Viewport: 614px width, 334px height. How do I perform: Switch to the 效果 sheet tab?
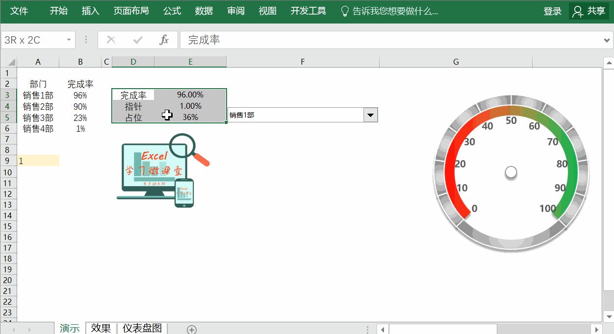click(101, 328)
